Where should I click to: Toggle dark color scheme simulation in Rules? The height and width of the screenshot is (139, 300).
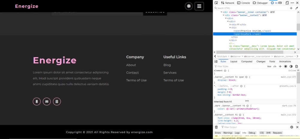point(291,67)
